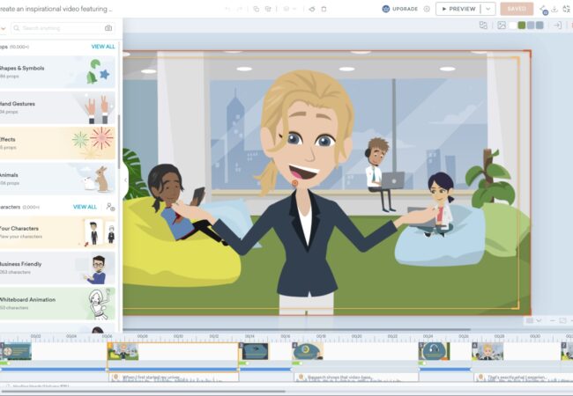Click the Upgrade button
Viewport: 573px width, 396px height.
pos(399,9)
